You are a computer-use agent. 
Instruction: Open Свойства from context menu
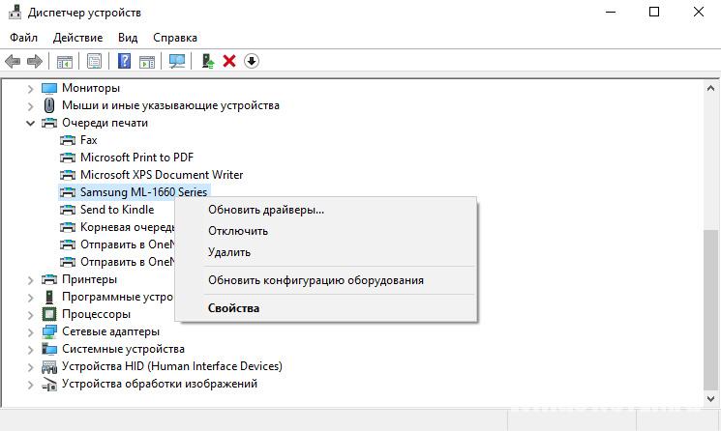pyautogui.click(x=326, y=308)
